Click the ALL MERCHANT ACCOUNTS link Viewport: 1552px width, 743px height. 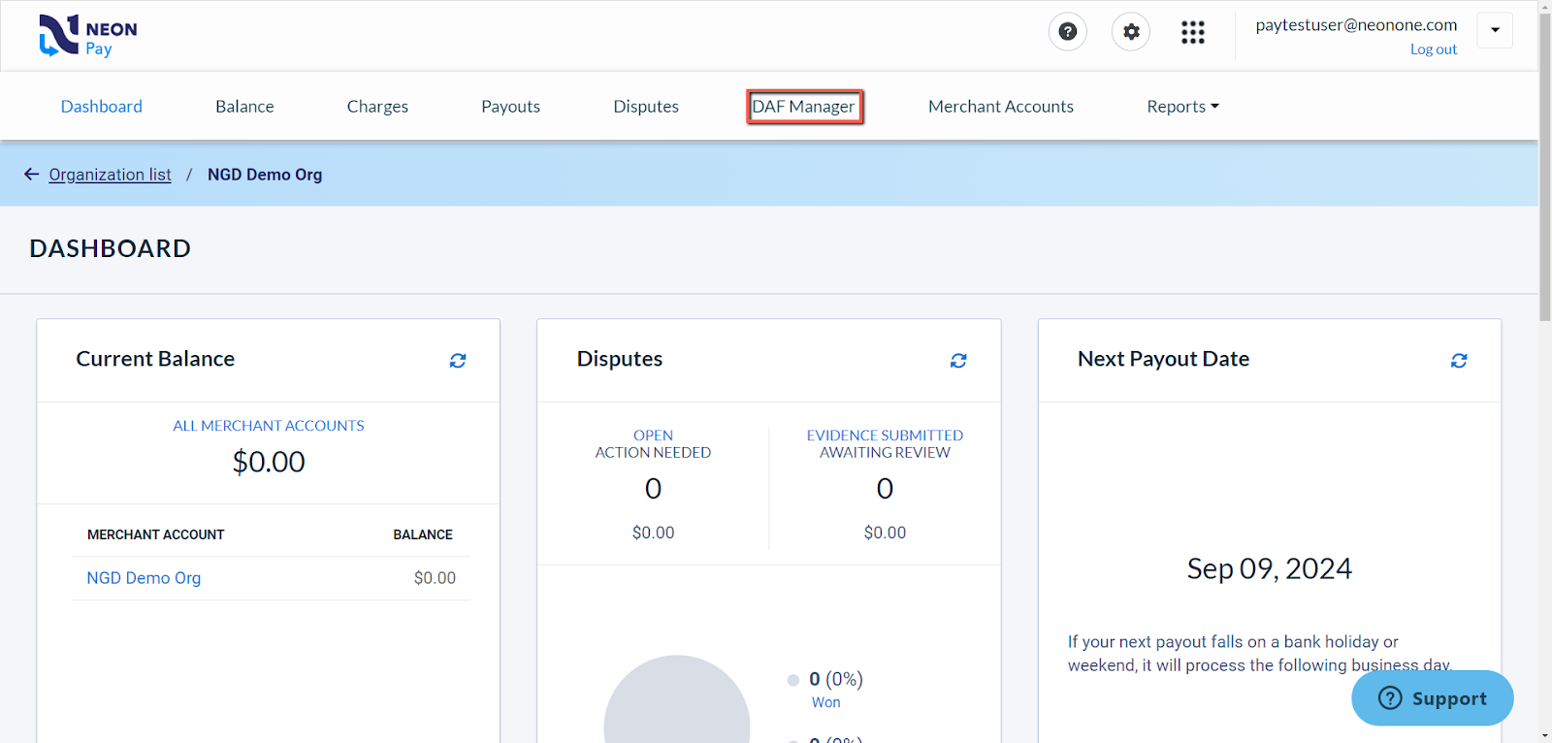click(x=269, y=426)
